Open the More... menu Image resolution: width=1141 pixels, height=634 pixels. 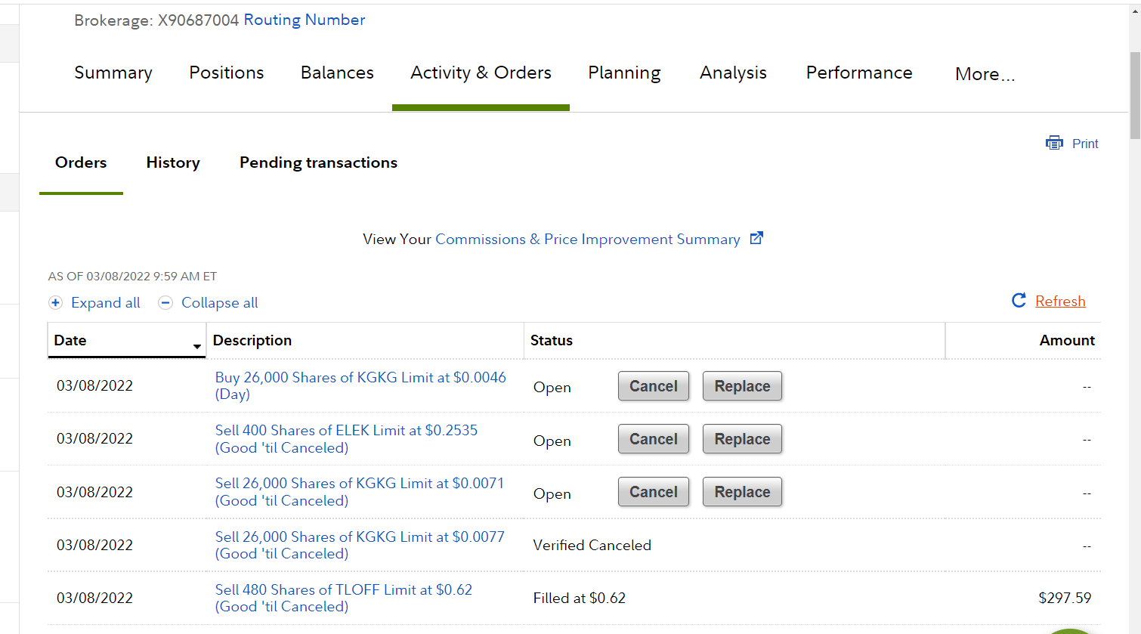click(985, 74)
